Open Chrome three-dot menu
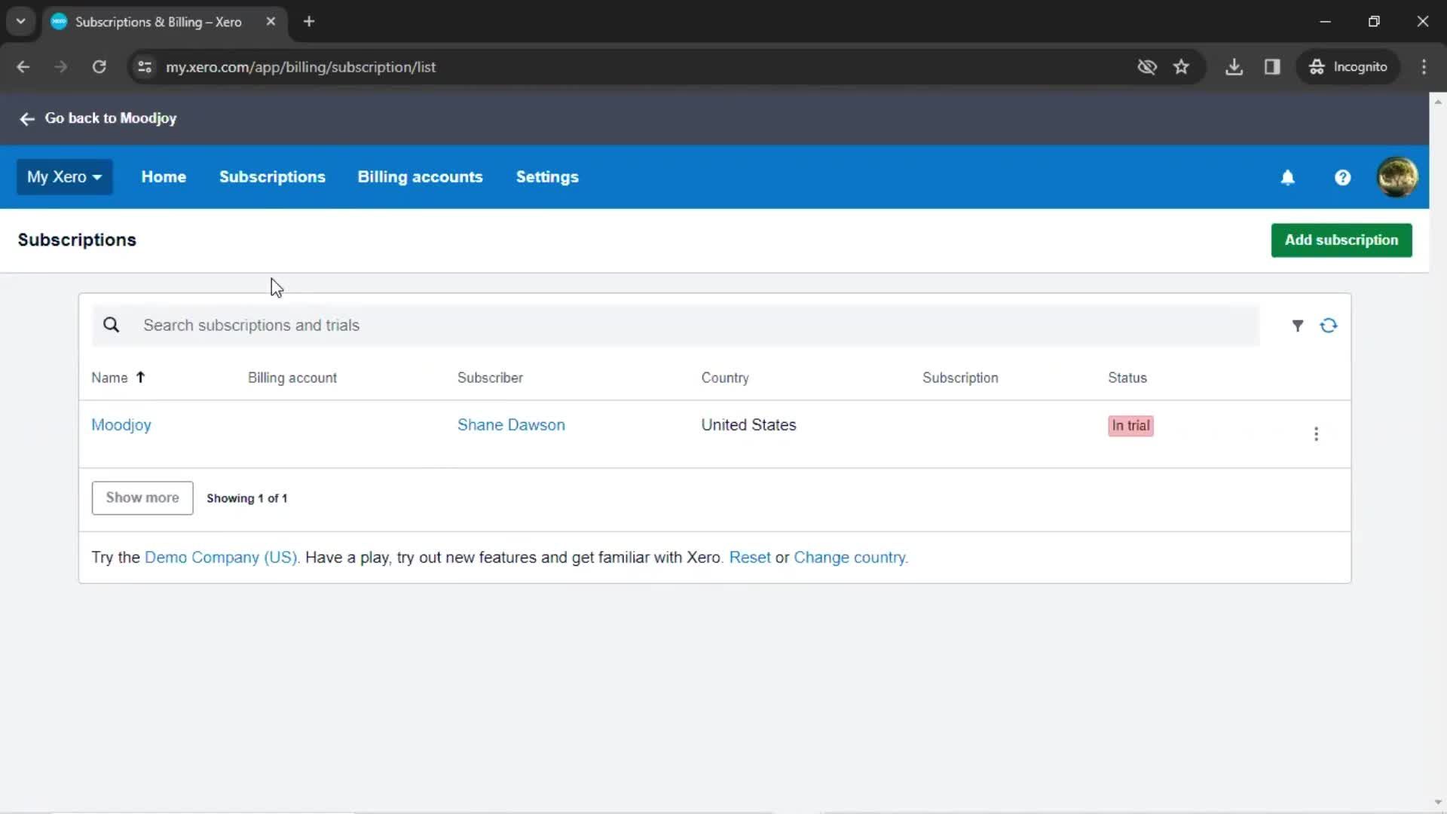Viewport: 1447px width, 814px height. point(1424,67)
